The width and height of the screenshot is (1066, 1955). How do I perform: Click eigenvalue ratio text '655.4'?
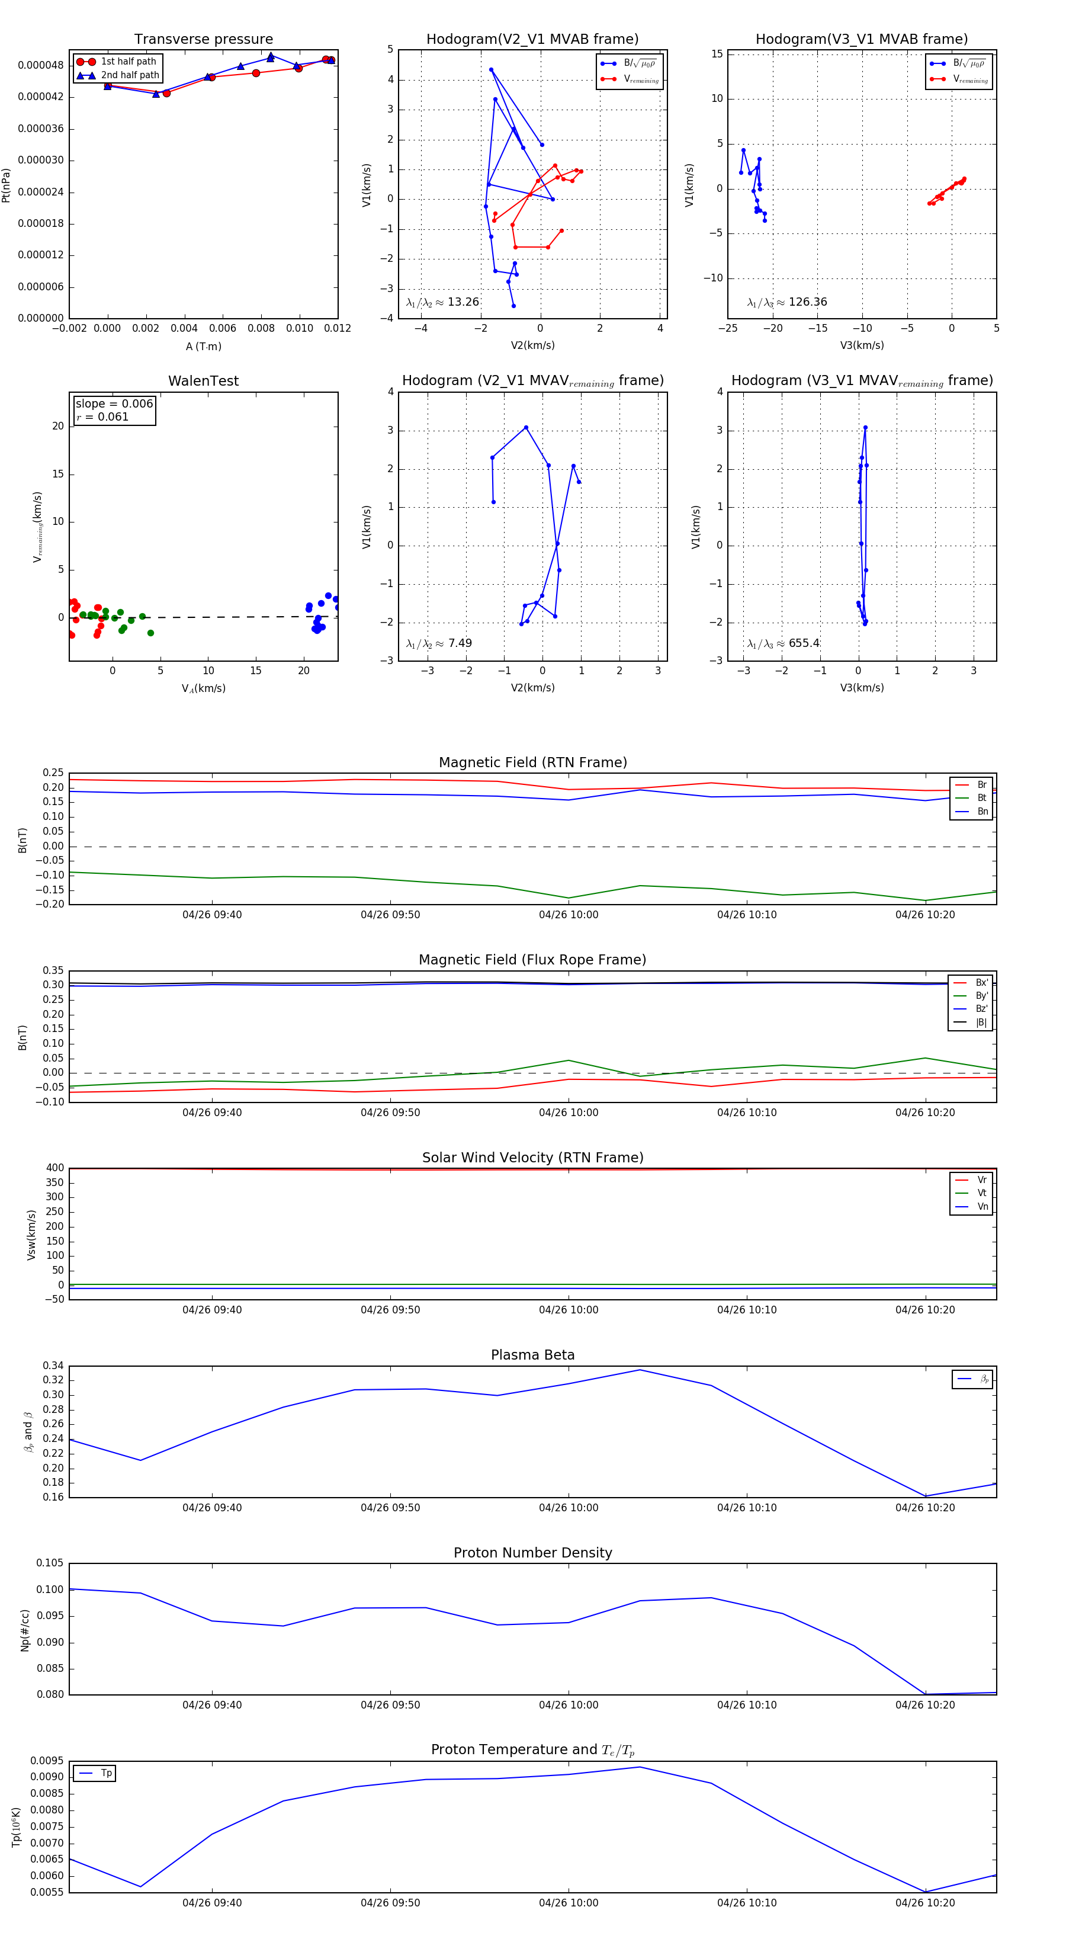[804, 643]
